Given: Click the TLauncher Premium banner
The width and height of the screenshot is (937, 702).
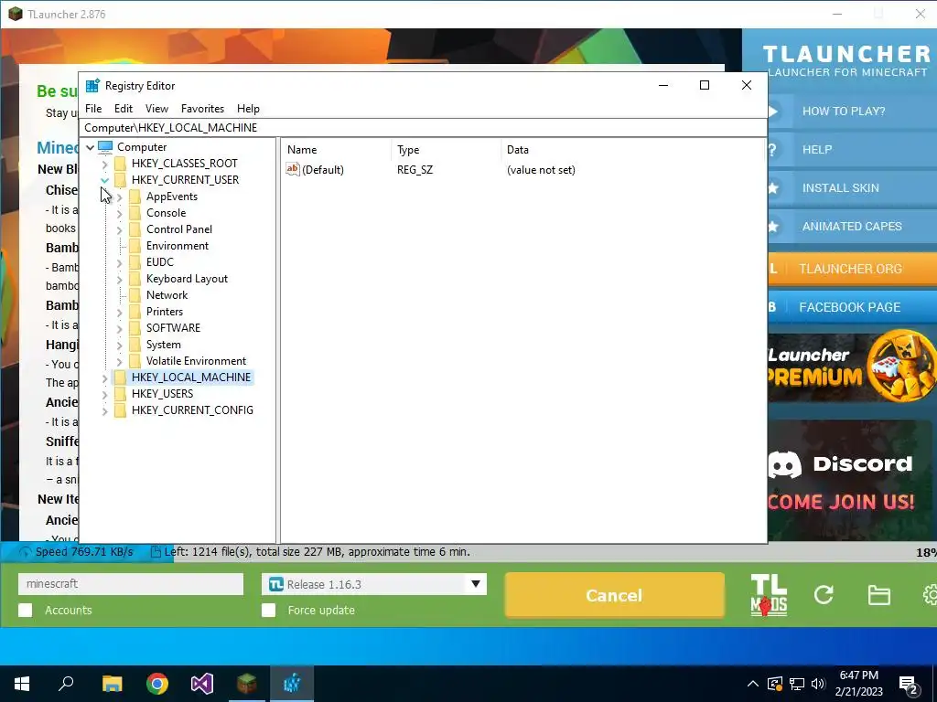Looking at the screenshot, I should [x=852, y=367].
